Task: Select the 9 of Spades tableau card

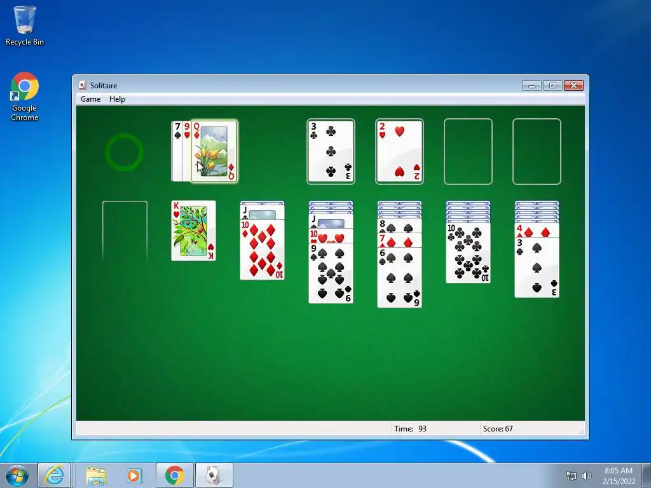Action: [x=331, y=273]
